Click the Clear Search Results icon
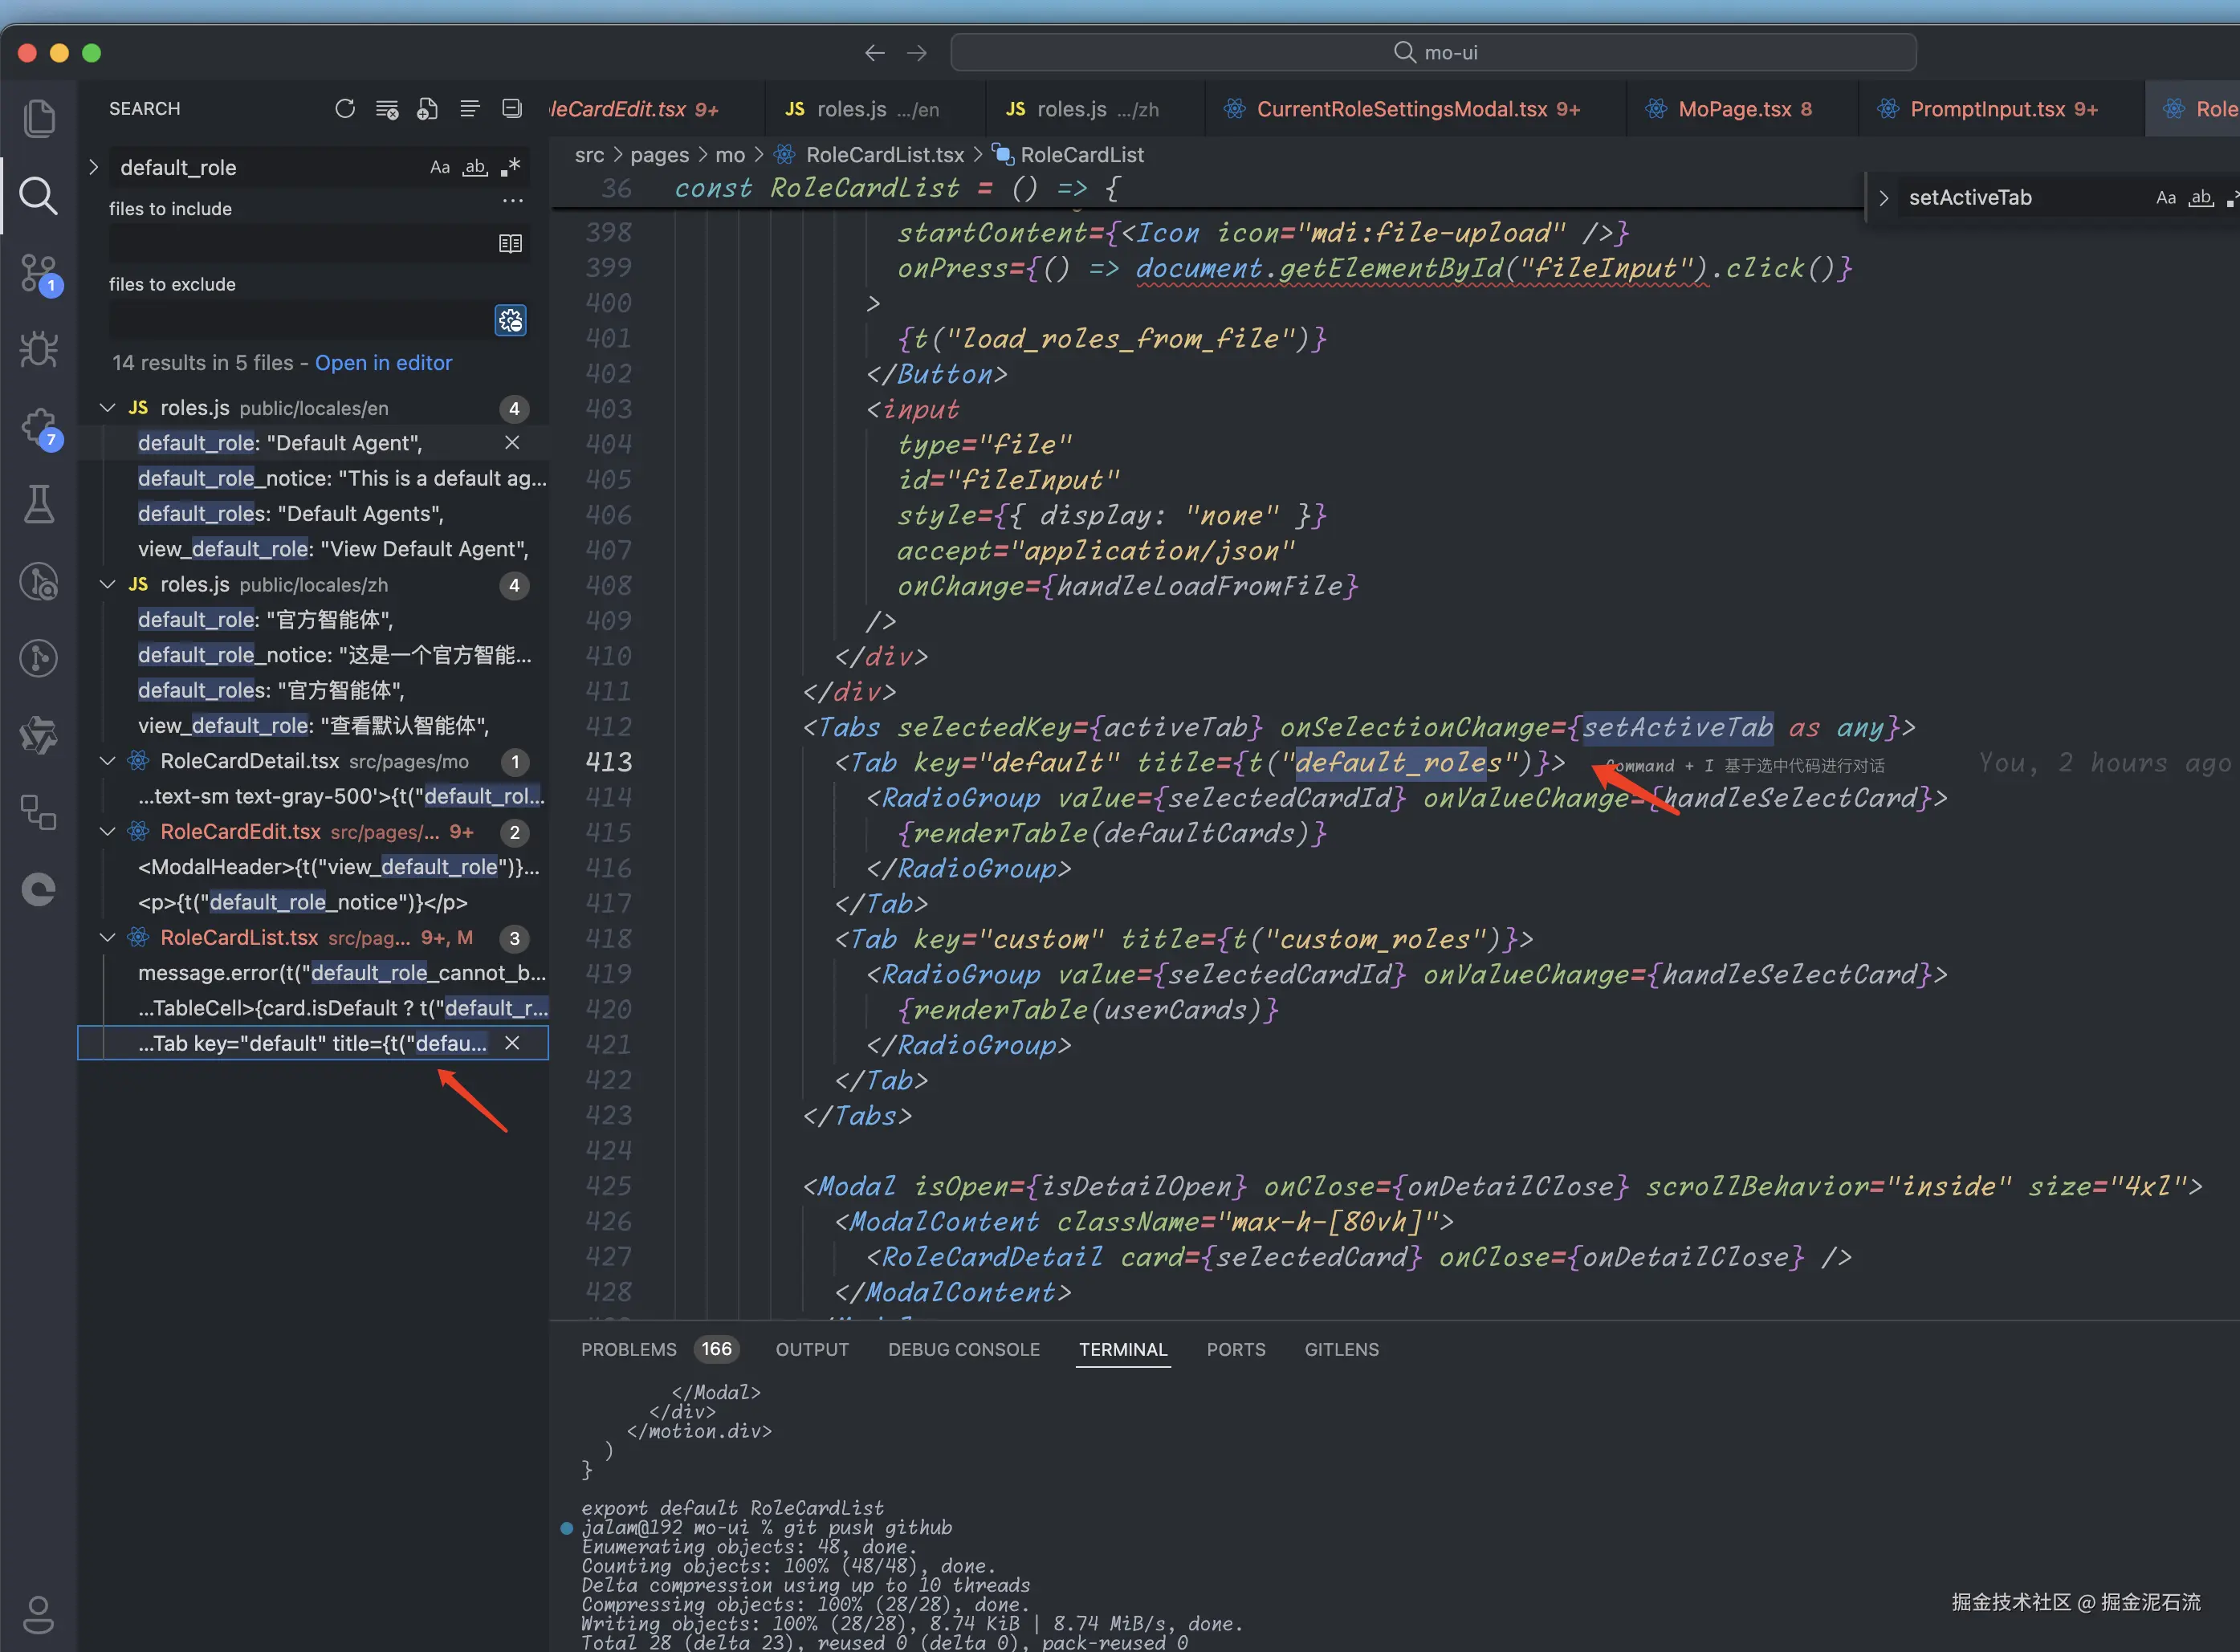 click(x=387, y=109)
